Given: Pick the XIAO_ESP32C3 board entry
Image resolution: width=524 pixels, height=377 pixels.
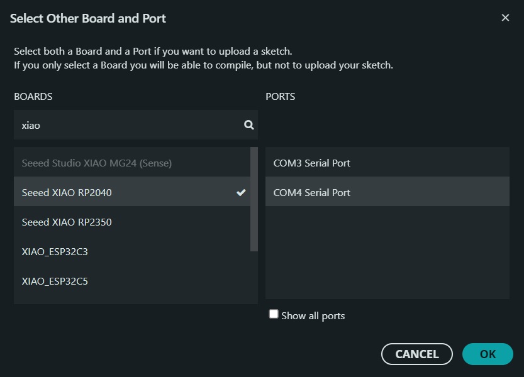Looking at the screenshot, I should point(55,251).
